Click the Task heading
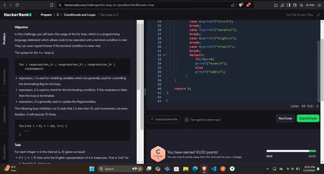 pyautogui.click(x=18, y=145)
